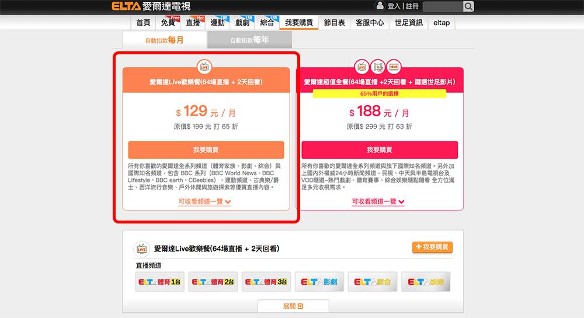This screenshot has height=318, width=584.
Task: Focus the search input field
Action: tap(443, 6)
